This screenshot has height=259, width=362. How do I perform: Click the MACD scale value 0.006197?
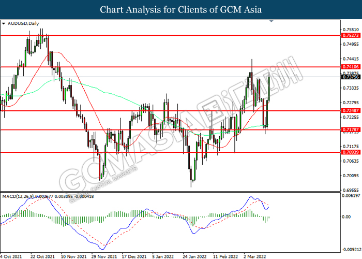[351, 196]
